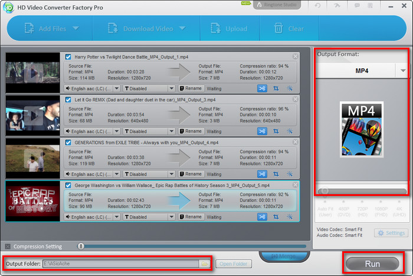Rename the GENERATIONS output file
The width and height of the screenshot is (413, 276).
pyautogui.click(x=191, y=174)
